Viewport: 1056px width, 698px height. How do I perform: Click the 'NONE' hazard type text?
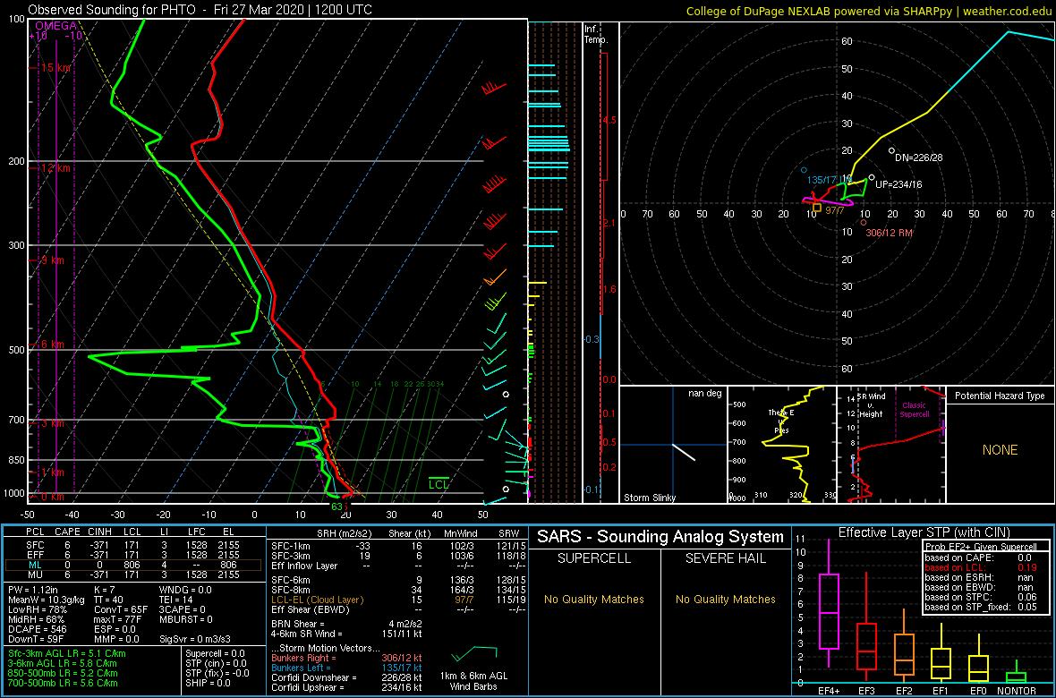1001,450
